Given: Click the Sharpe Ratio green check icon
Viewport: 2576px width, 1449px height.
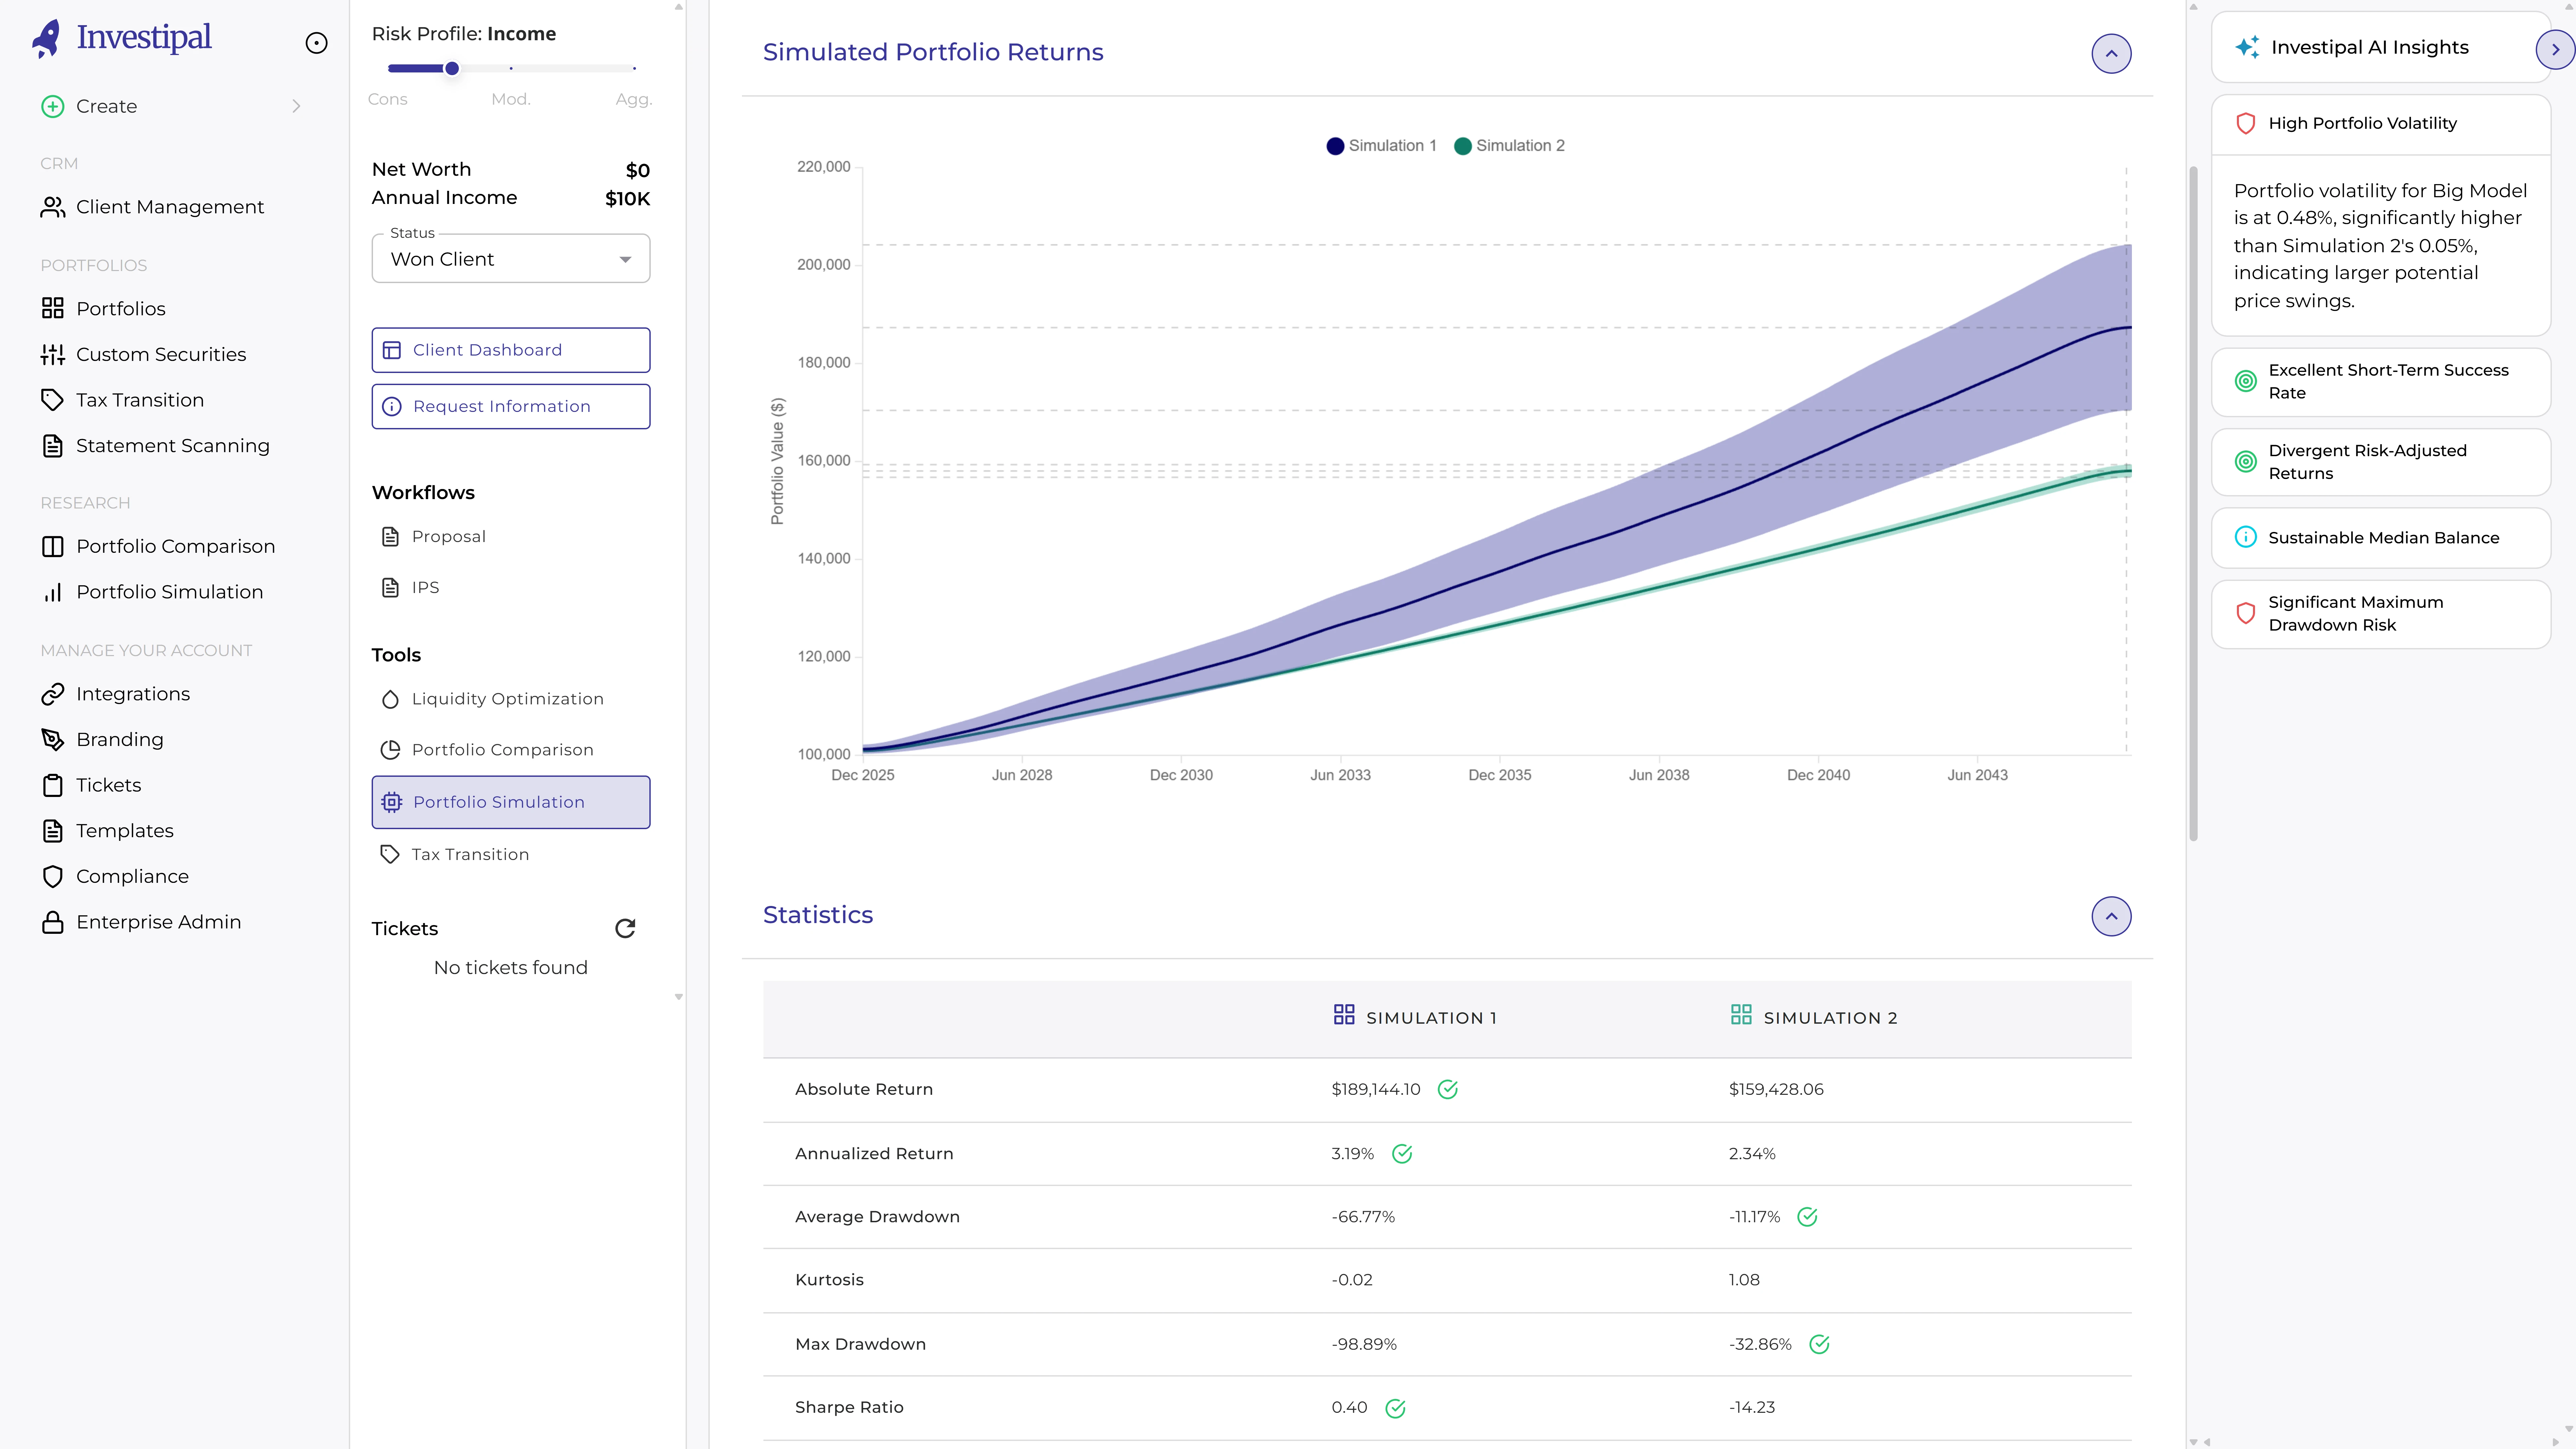Looking at the screenshot, I should [1395, 1408].
